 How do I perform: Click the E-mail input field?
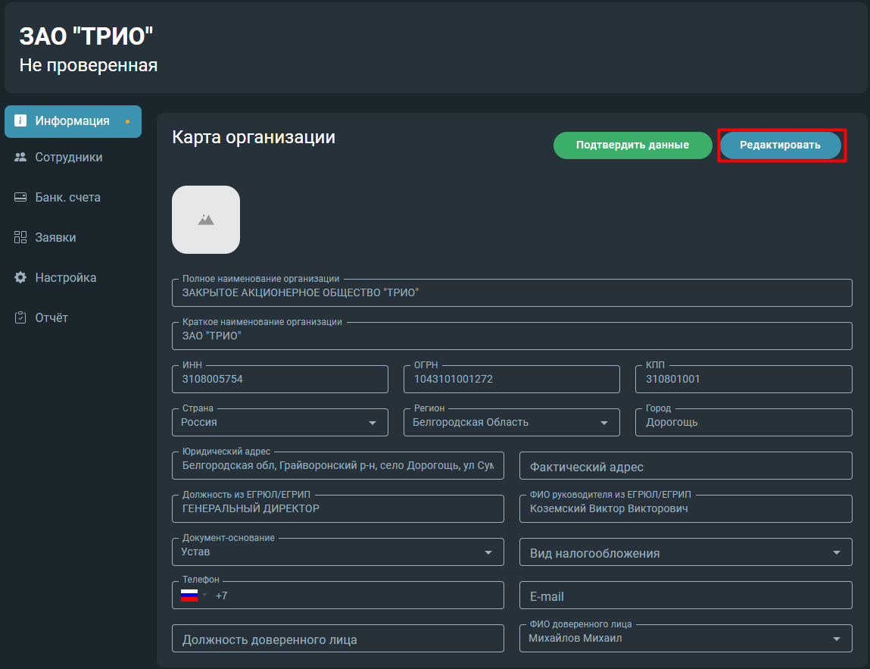click(686, 596)
